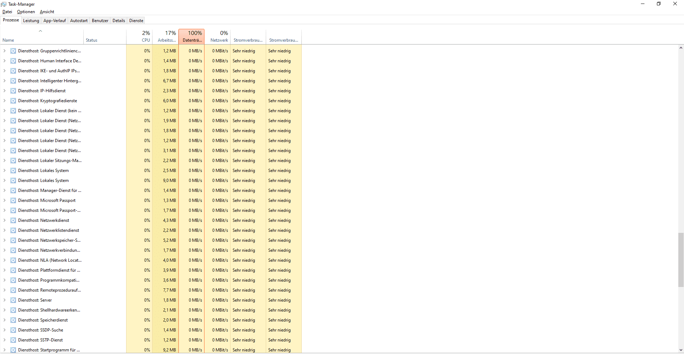Switch to the Benutzer tab
684x355 pixels.
(100, 21)
